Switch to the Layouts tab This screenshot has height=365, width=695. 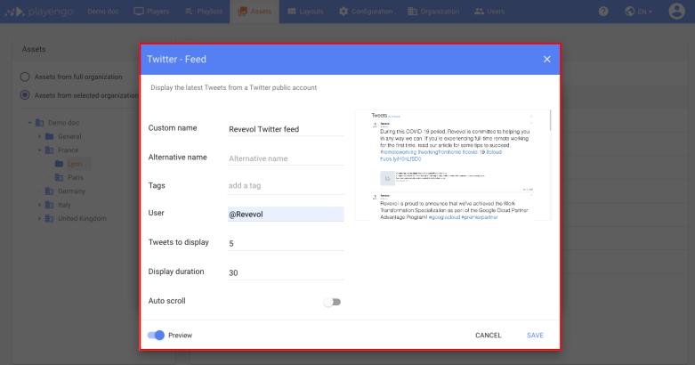click(x=305, y=12)
